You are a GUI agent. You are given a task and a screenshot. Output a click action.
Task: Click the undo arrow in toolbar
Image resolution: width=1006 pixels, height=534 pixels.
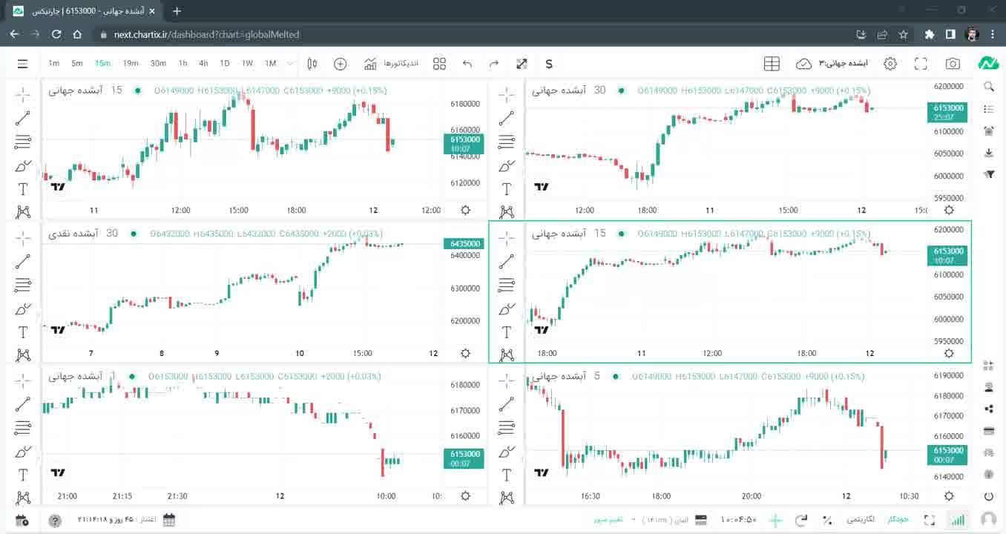467,64
